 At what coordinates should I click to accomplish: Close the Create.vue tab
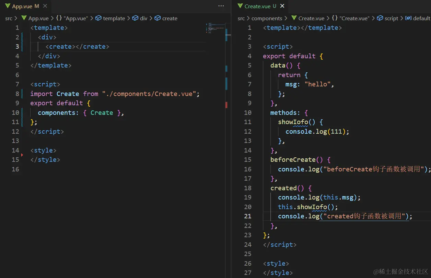tap(282, 6)
